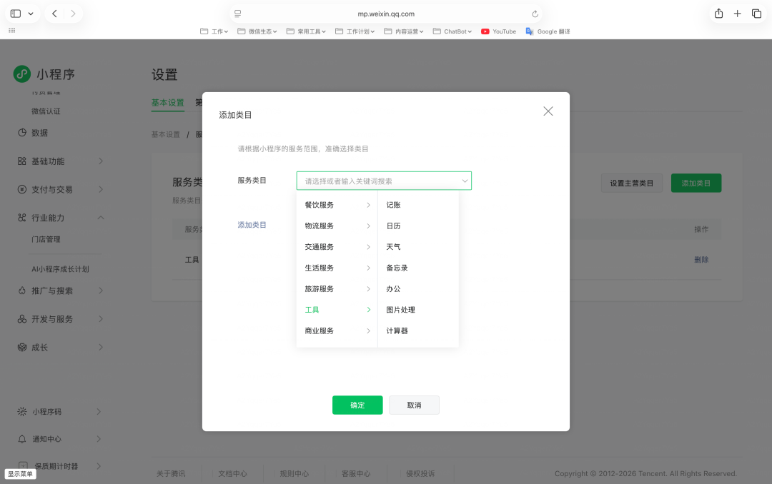Collapse the 行业能力 section
772x484 pixels.
[101, 216]
